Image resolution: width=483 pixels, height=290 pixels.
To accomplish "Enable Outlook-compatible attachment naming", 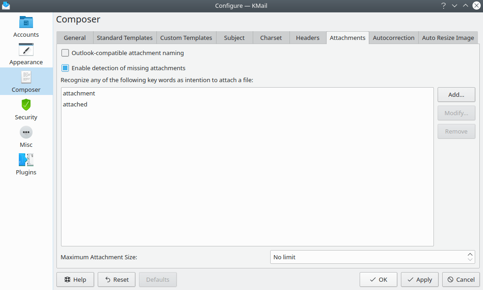I will [65, 53].
